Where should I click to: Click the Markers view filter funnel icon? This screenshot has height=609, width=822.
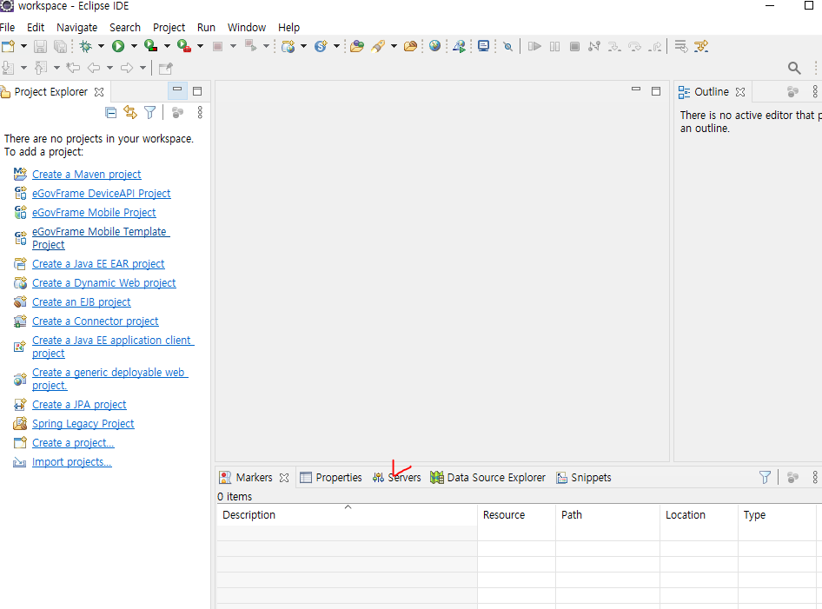point(765,477)
